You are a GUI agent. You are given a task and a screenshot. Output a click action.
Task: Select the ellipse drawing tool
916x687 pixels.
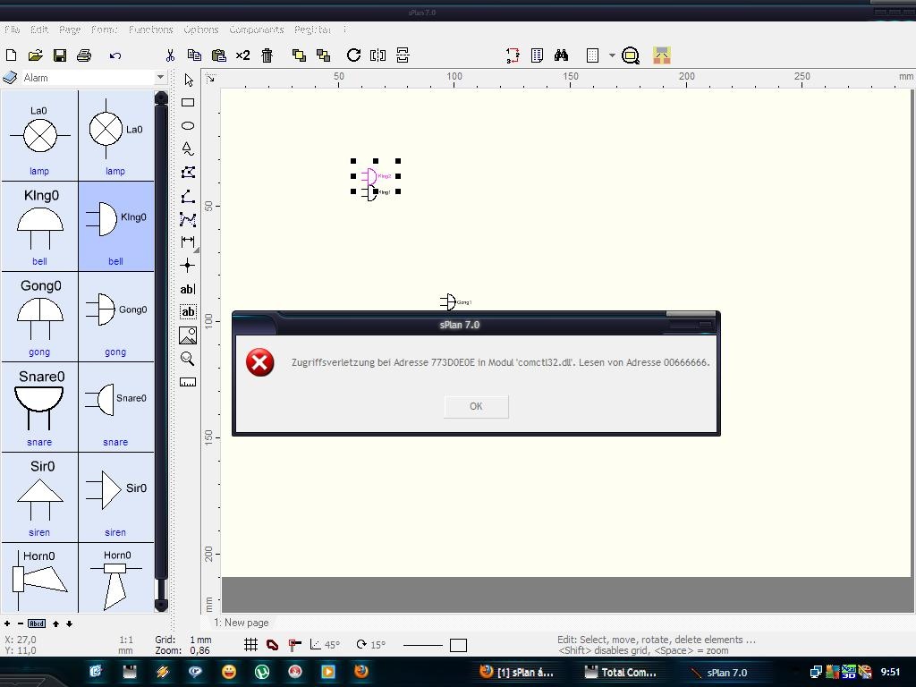pos(188,125)
